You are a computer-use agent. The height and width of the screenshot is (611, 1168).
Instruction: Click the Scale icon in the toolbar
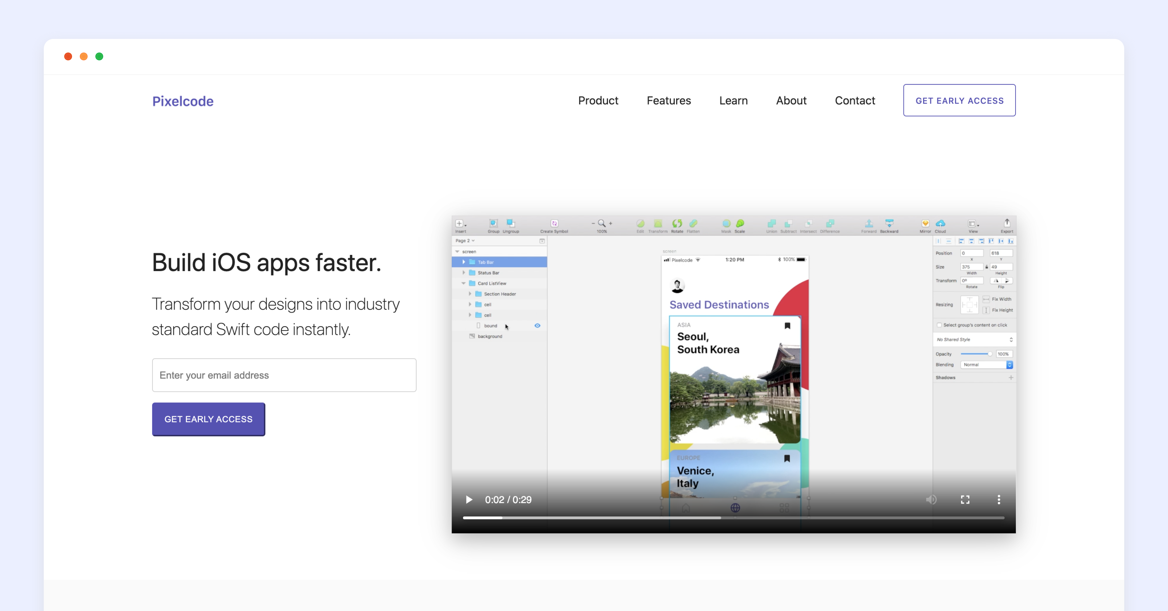pos(740,223)
